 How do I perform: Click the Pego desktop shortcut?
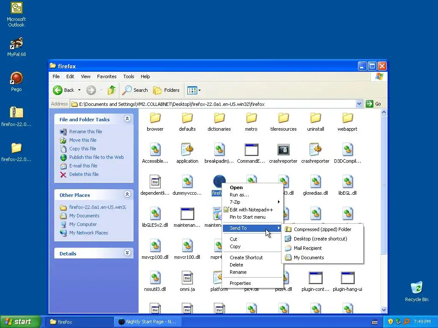pyautogui.click(x=16, y=82)
